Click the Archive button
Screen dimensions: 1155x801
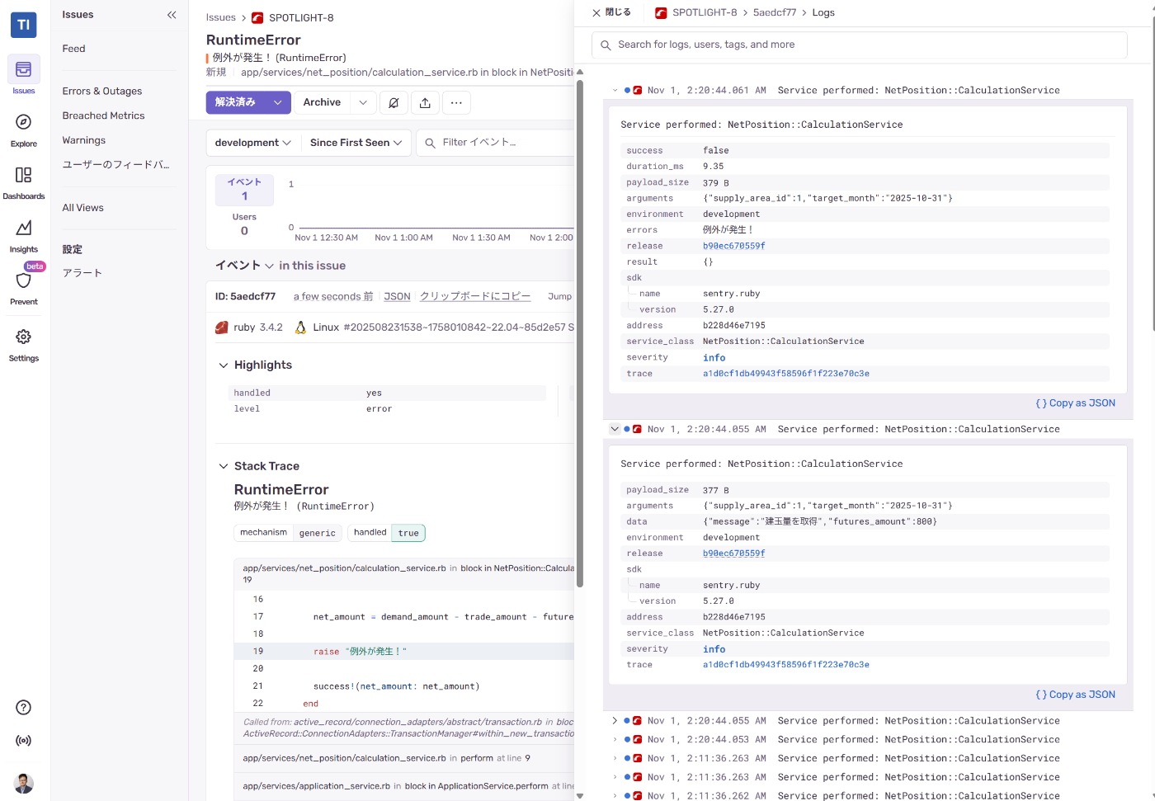tap(322, 103)
